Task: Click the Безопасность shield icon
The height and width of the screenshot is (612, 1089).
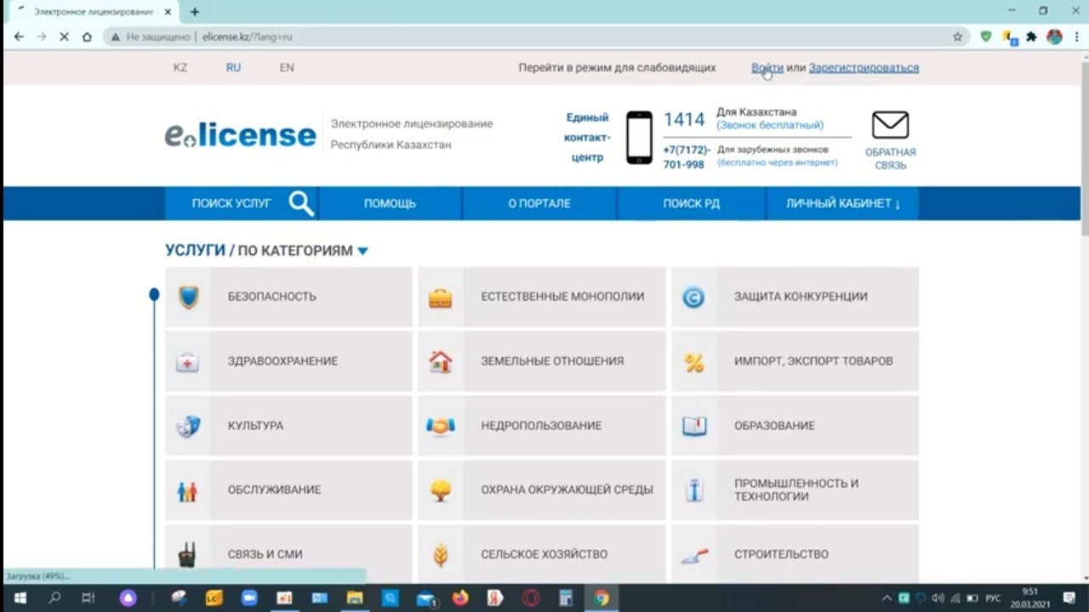Action: click(x=188, y=297)
